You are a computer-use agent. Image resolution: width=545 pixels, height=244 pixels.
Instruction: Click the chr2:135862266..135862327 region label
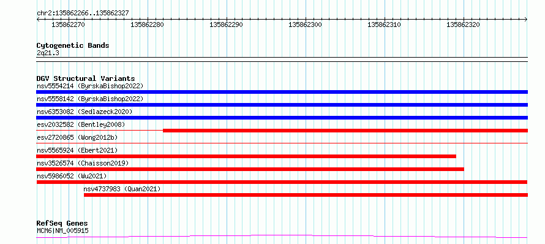[x=83, y=13]
